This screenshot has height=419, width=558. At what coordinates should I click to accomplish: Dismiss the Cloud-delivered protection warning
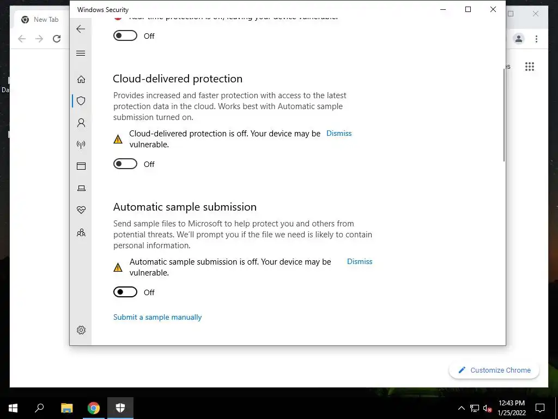[x=339, y=133]
